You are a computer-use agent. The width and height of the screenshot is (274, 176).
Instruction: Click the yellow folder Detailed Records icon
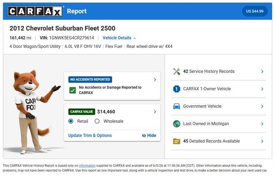coord(176,141)
